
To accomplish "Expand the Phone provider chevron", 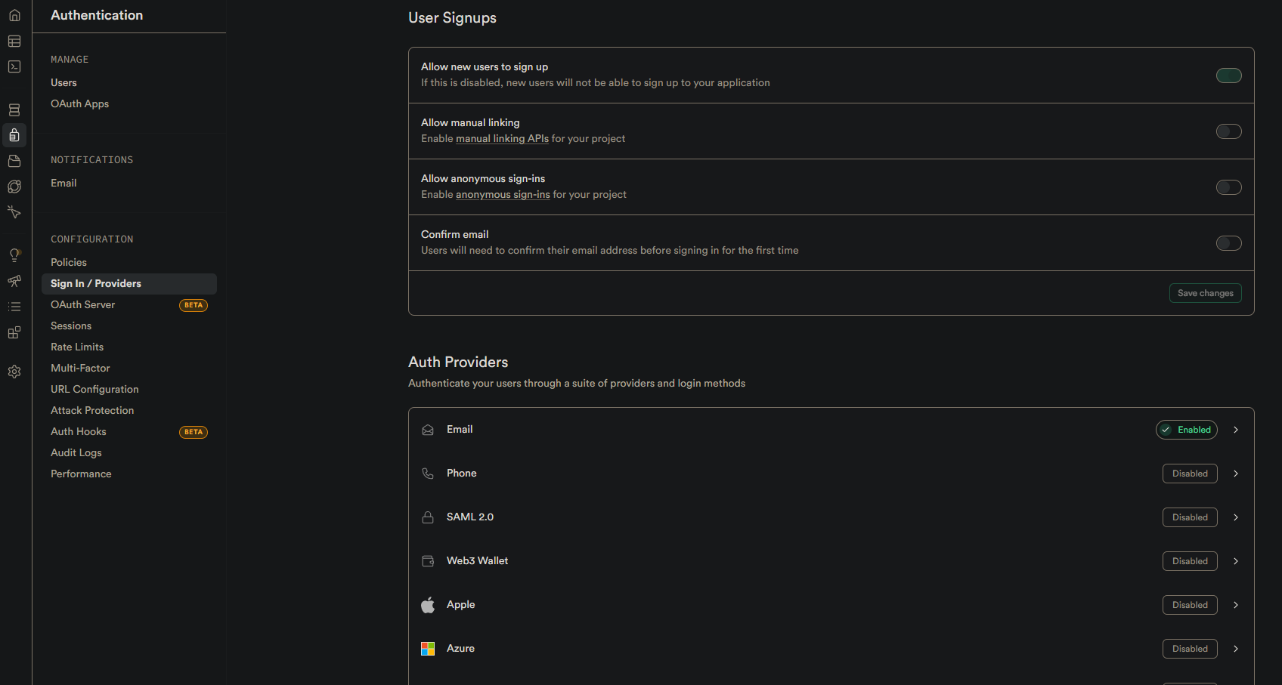I will [x=1236, y=474].
